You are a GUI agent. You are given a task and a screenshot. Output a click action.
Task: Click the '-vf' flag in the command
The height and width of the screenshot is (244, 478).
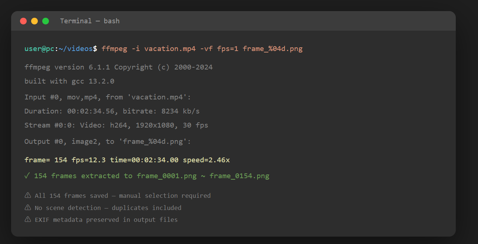[206, 49]
